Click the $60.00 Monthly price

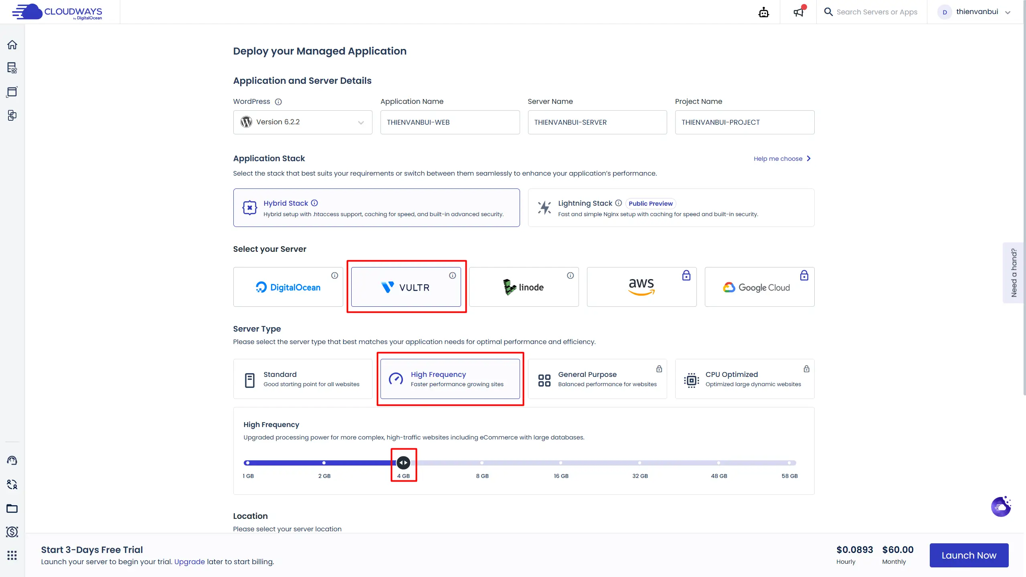point(898,555)
